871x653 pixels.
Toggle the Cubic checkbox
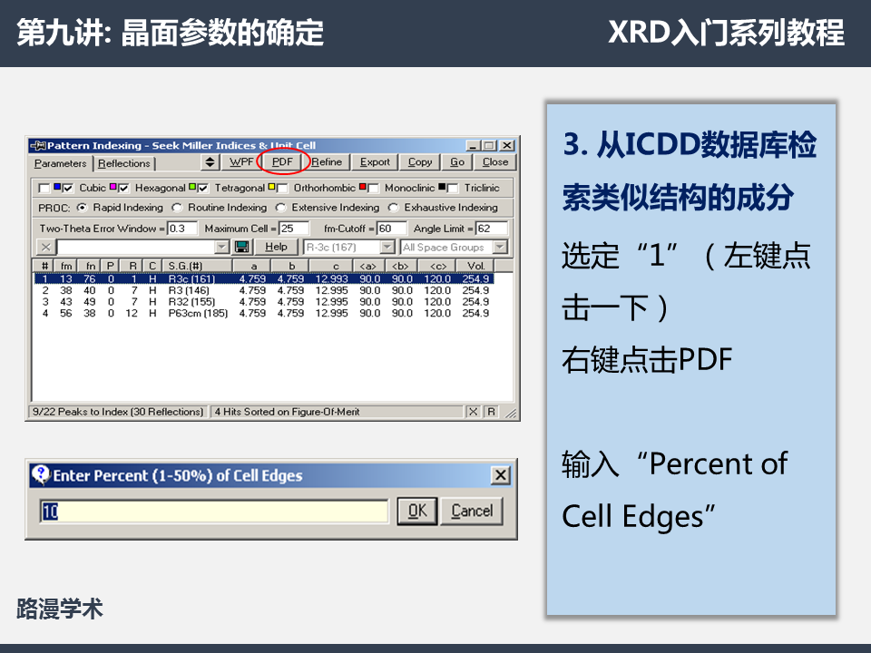tap(68, 189)
